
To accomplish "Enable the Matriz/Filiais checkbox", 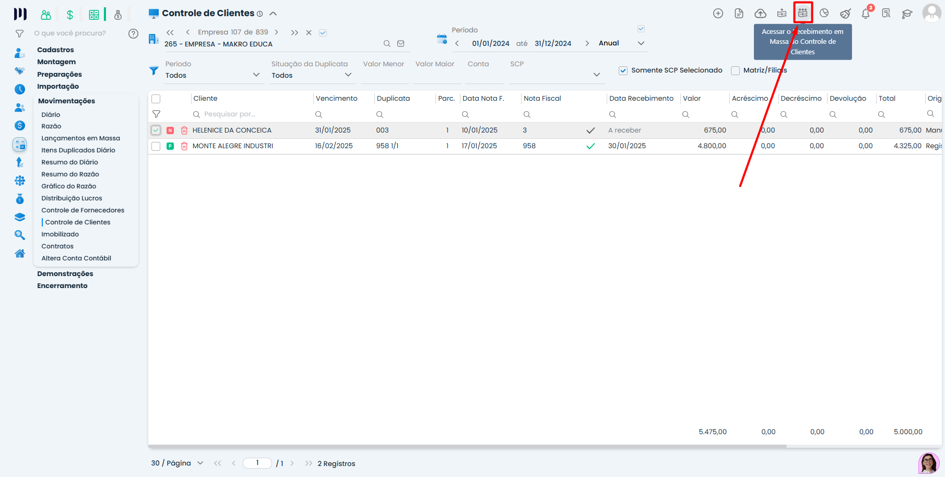I will click(735, 70).
